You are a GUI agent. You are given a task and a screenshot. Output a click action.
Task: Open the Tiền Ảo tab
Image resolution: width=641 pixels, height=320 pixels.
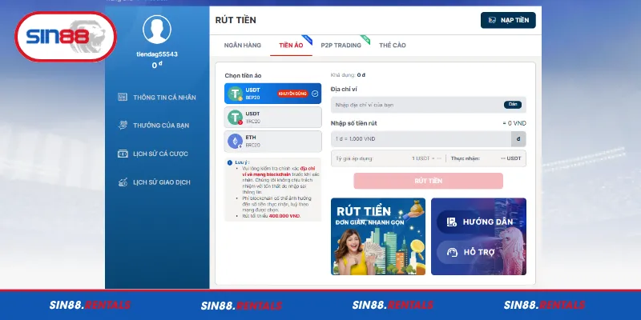pos(291,46)
